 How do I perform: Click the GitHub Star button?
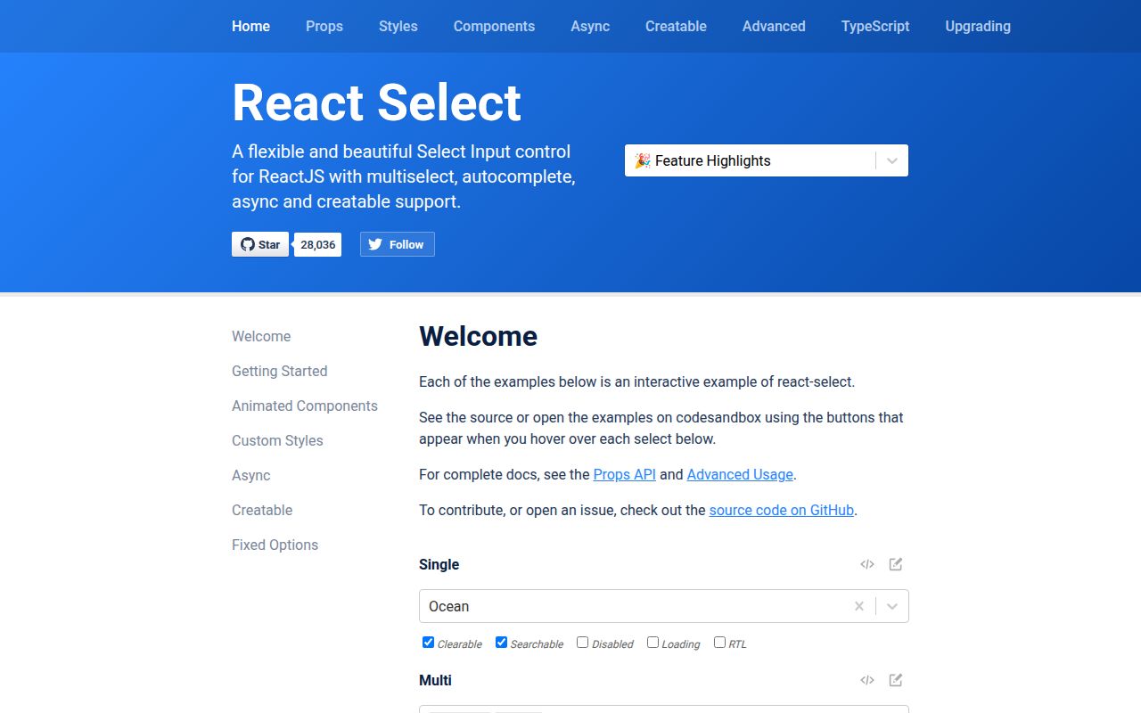[x=260, y=244]
